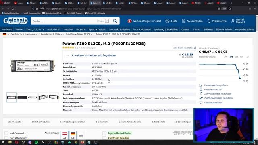
Task: Open Video, Foto & TV category
Action: 35,29
